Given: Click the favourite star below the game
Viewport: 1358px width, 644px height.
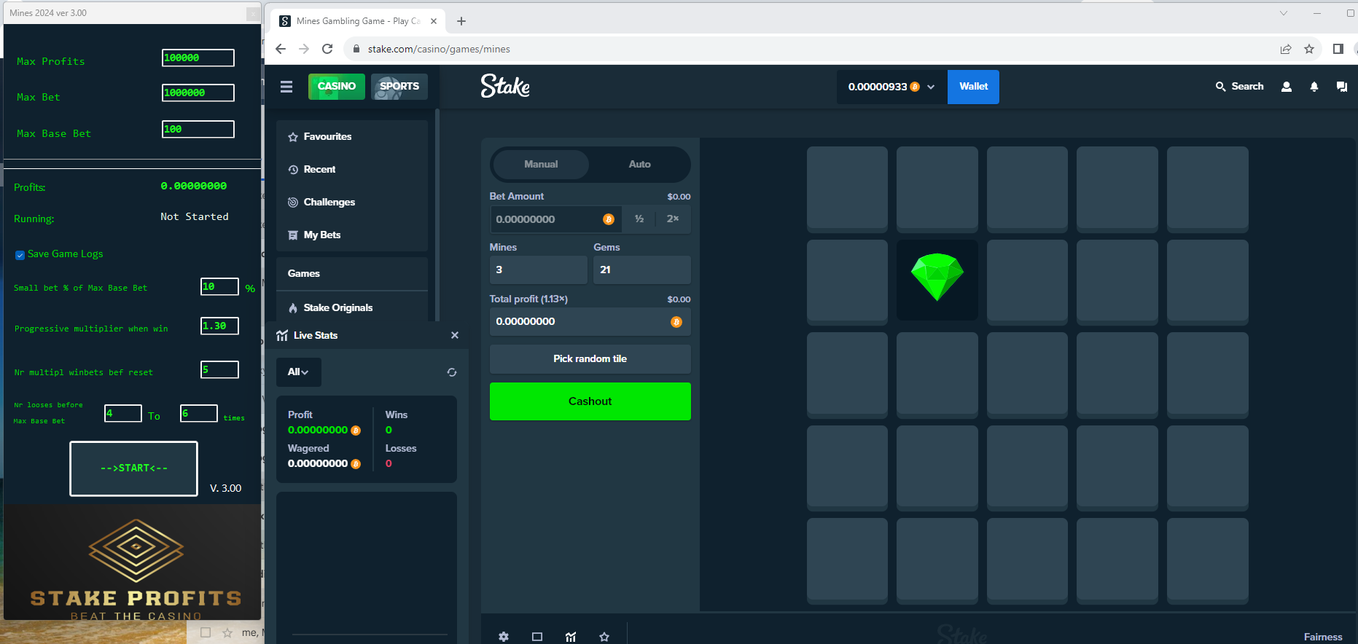Looking at the screenshot, I should [604, 637].
